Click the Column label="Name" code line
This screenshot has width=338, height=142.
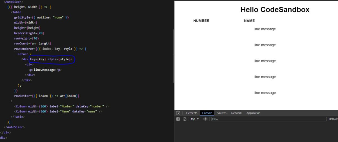(x=58, y=112)
